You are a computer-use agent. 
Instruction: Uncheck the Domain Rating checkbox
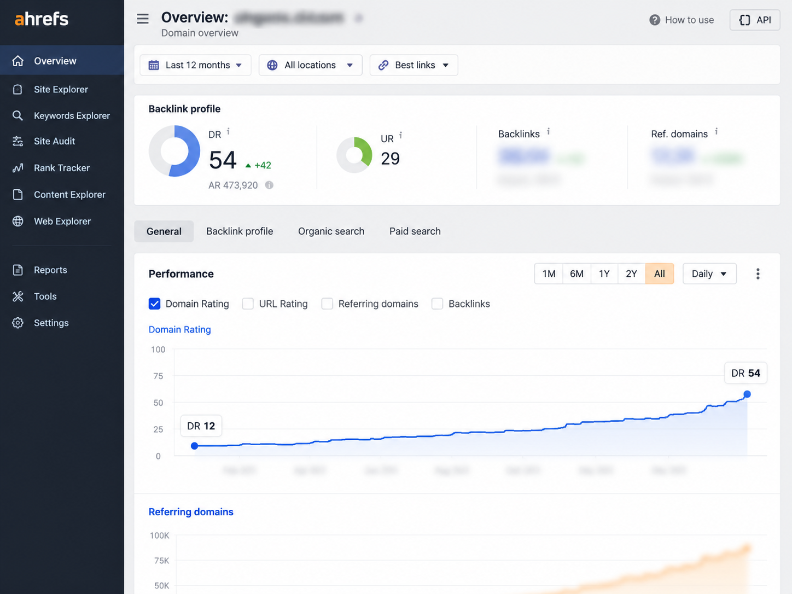pyautogui.click(x=155, y=304)
